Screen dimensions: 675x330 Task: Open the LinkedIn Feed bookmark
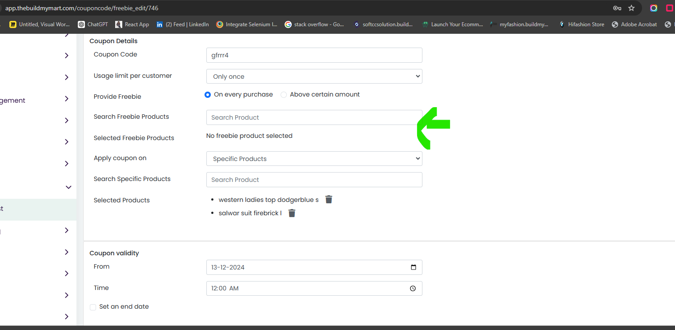pyautogui.click(x=183, y=24)
